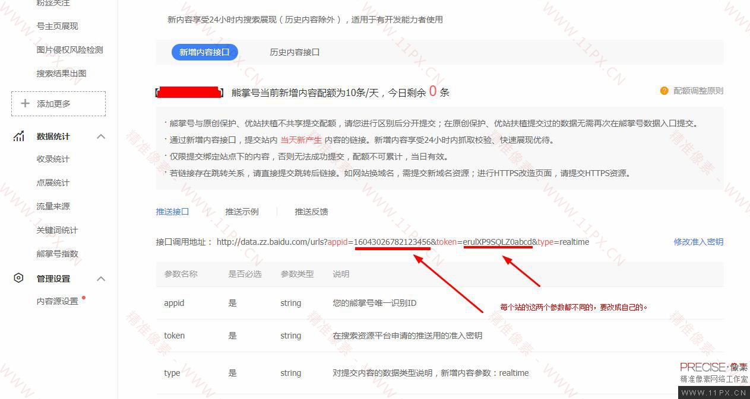Select the 新增内容接口 tab
This screenshot has width=750, height=399.
pos(204,52)
